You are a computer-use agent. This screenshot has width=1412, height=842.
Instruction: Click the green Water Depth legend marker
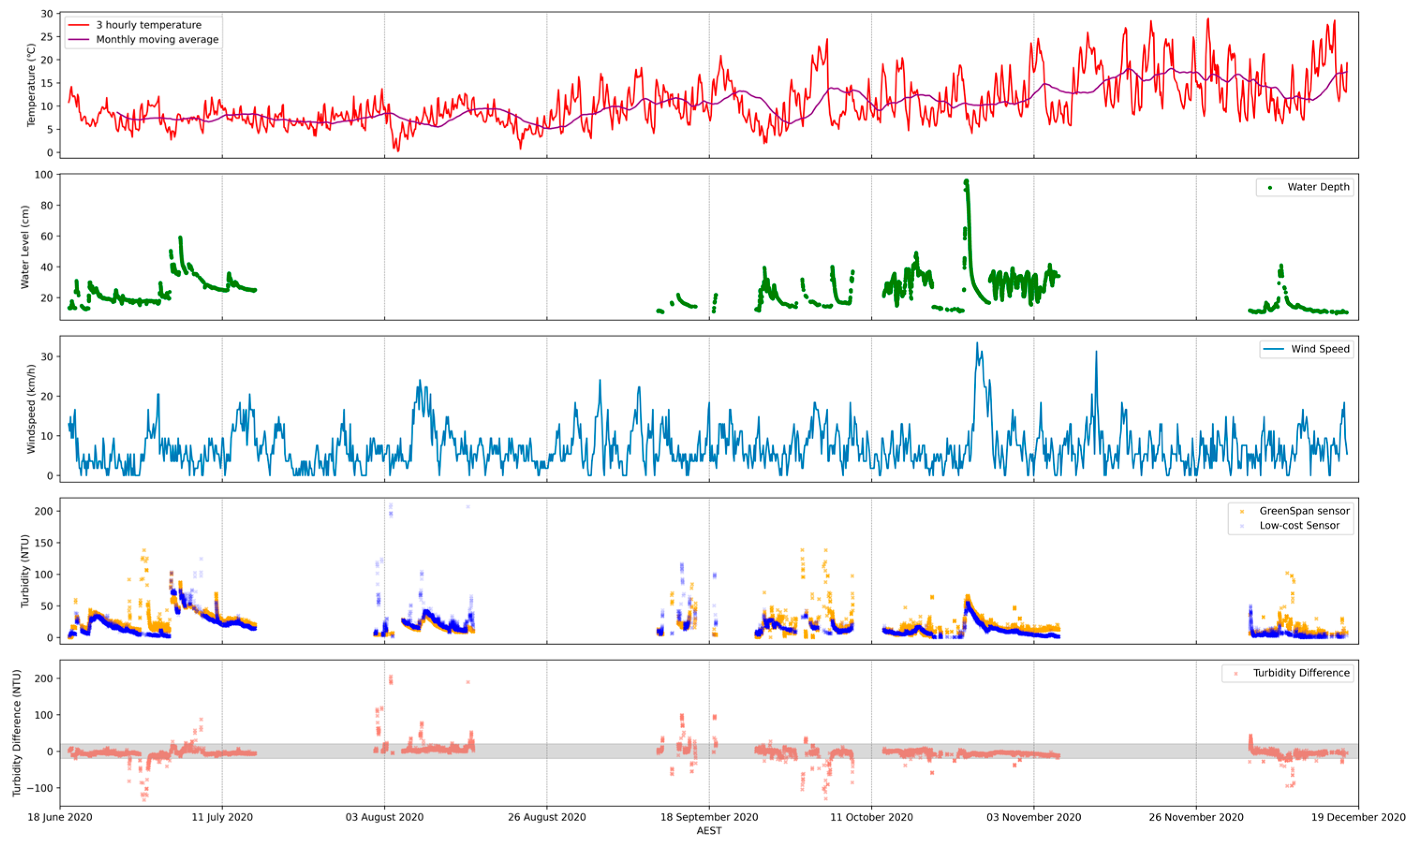tap(1270, 188)
